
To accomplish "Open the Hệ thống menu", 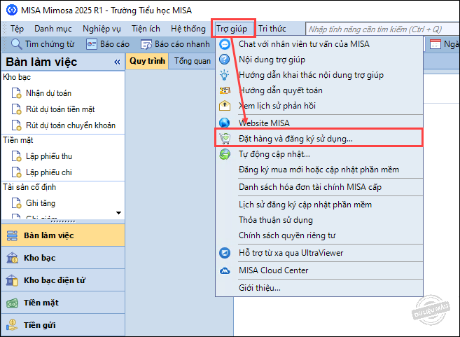I will click(188, 29).
